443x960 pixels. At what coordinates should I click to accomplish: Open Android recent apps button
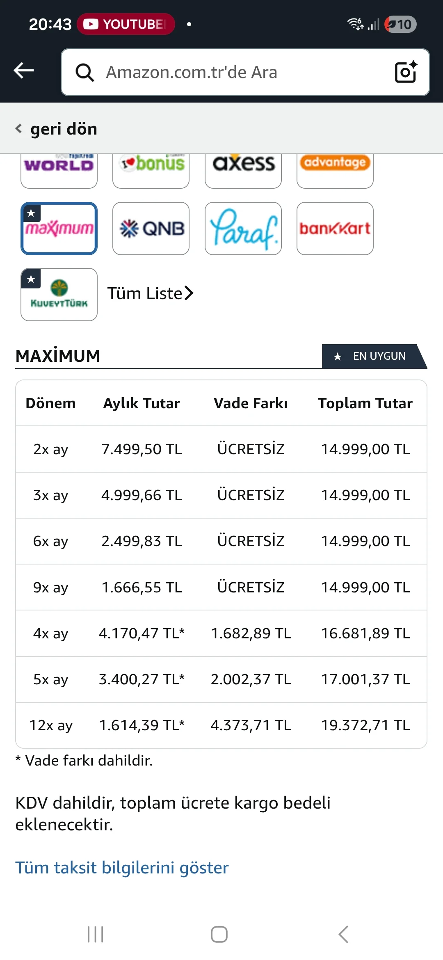95,934
